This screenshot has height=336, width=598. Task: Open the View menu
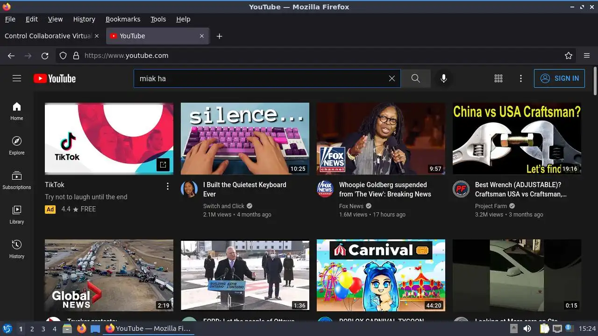tap(55, 19)
